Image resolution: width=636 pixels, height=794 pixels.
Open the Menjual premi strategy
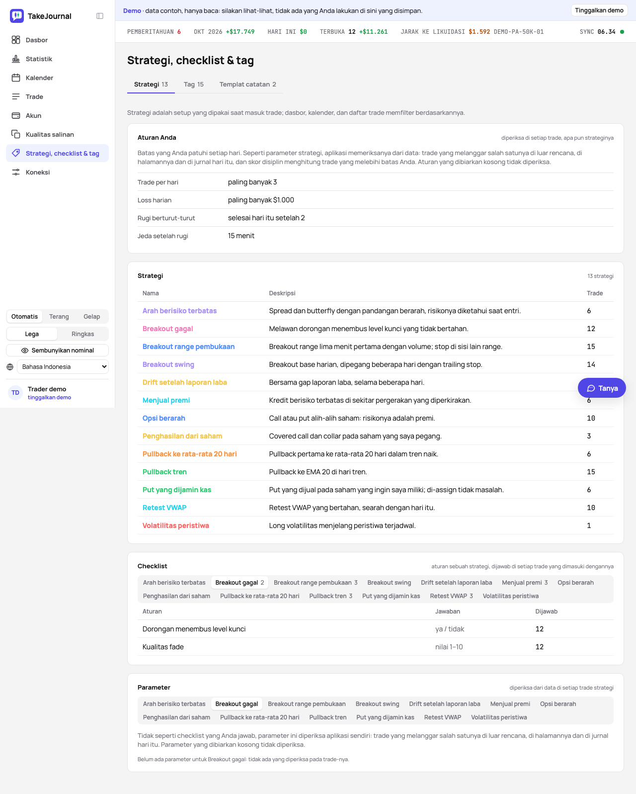click(166, 400)
